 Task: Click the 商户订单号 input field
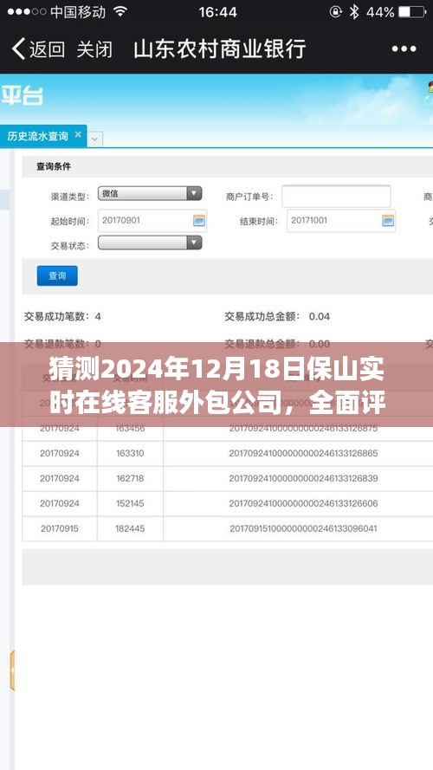(336, 196)
